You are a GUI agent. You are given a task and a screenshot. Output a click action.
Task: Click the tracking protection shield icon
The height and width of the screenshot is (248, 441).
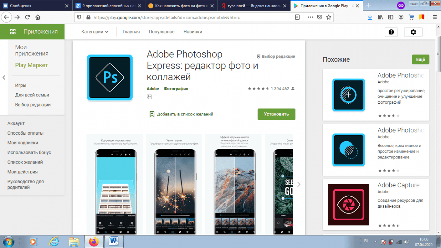pos(79,17)
